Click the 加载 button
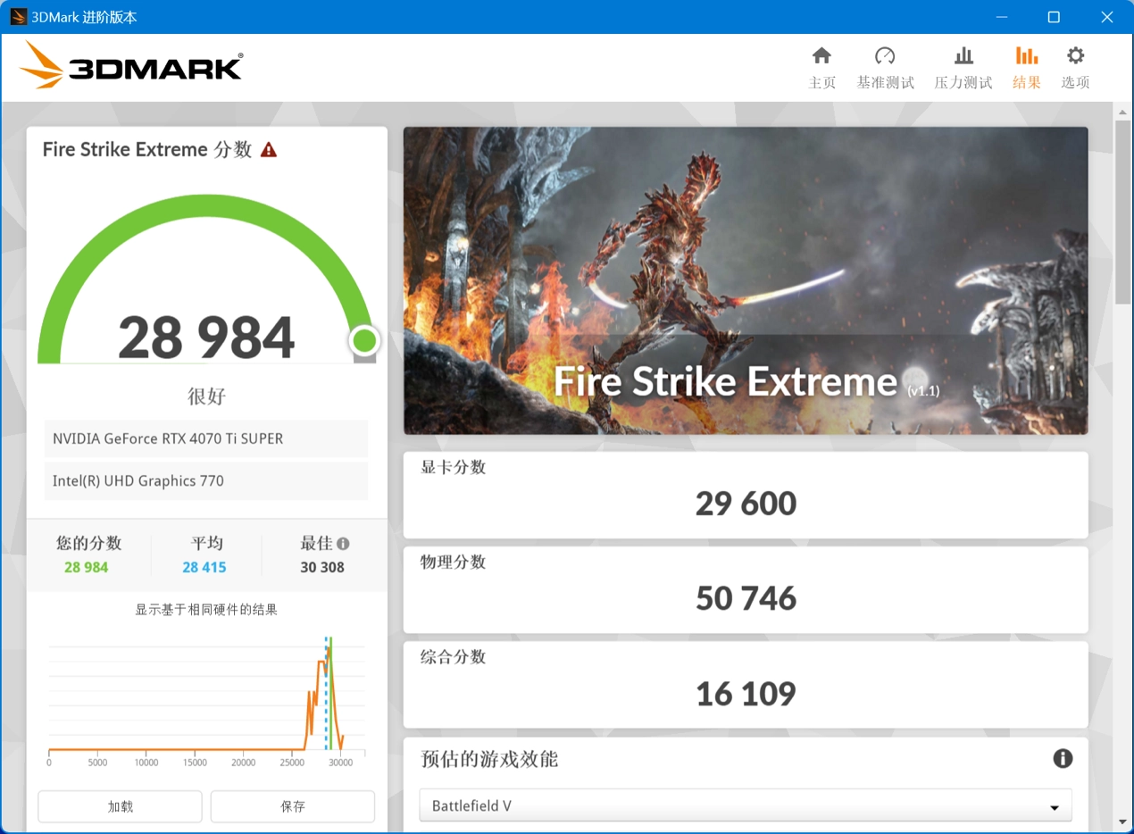 [x=120, y=806]
